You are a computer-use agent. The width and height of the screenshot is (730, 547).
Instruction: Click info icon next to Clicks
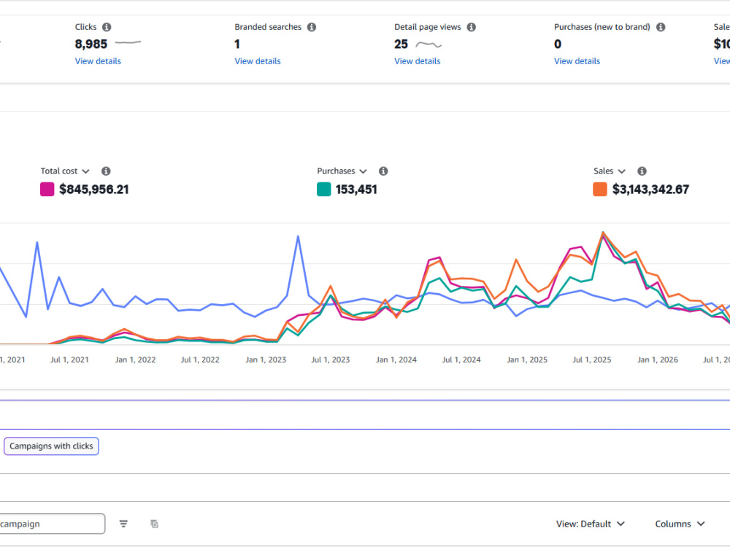point(107,27)
